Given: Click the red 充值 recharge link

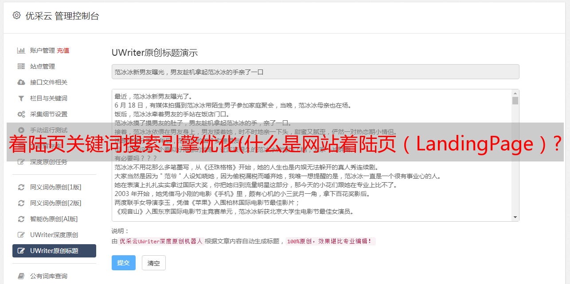Looking at the screenshot, I should point(63,50).
